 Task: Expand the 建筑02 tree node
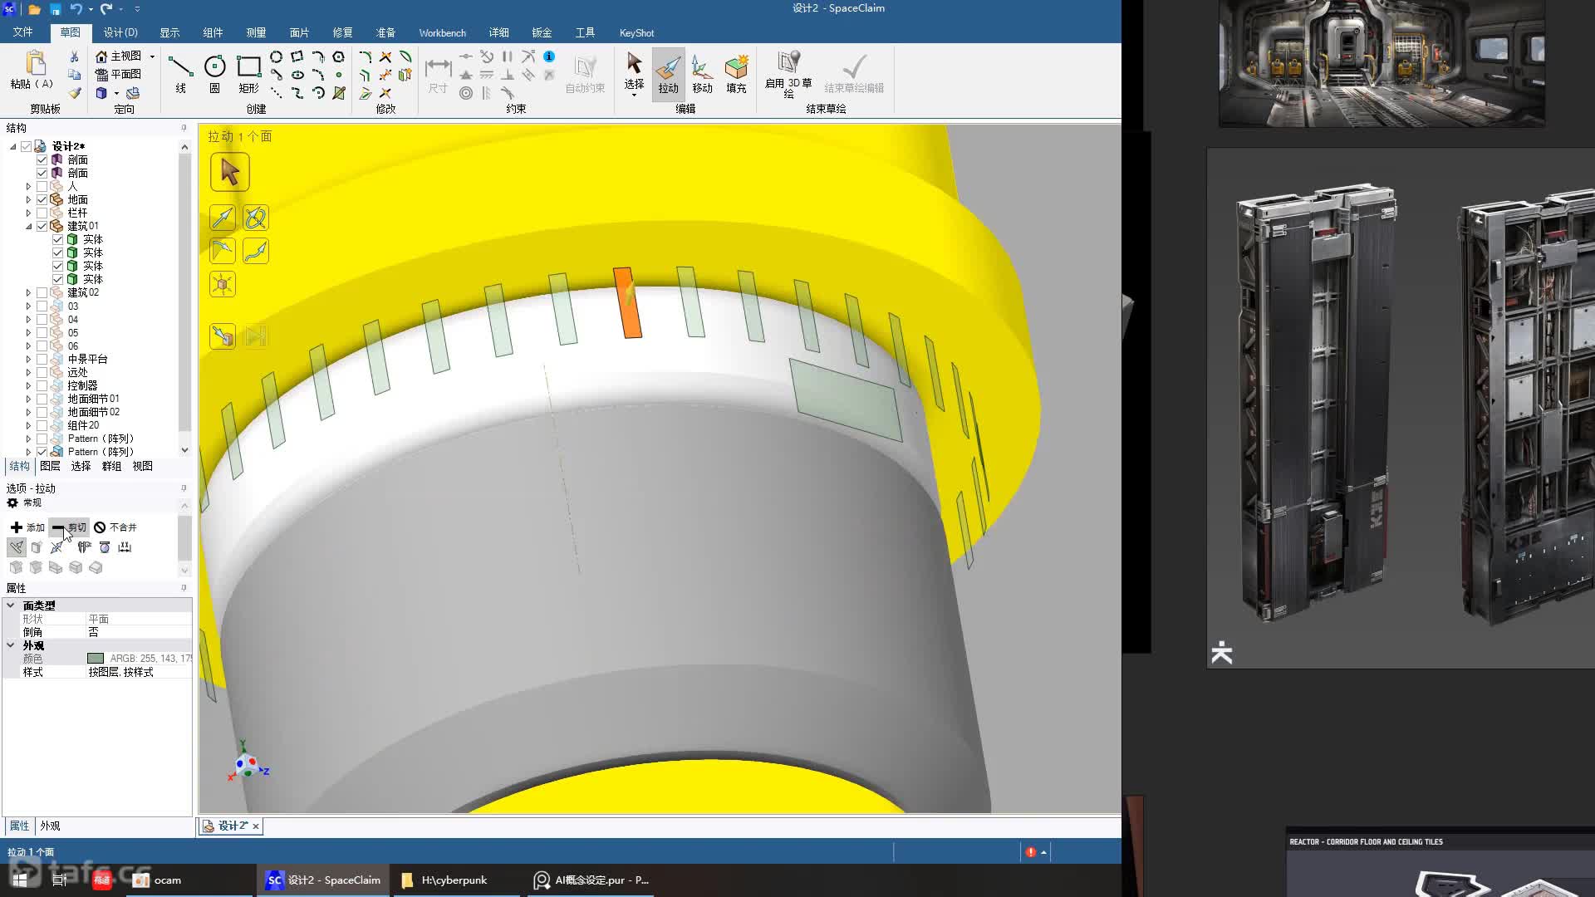coord(28,292)
